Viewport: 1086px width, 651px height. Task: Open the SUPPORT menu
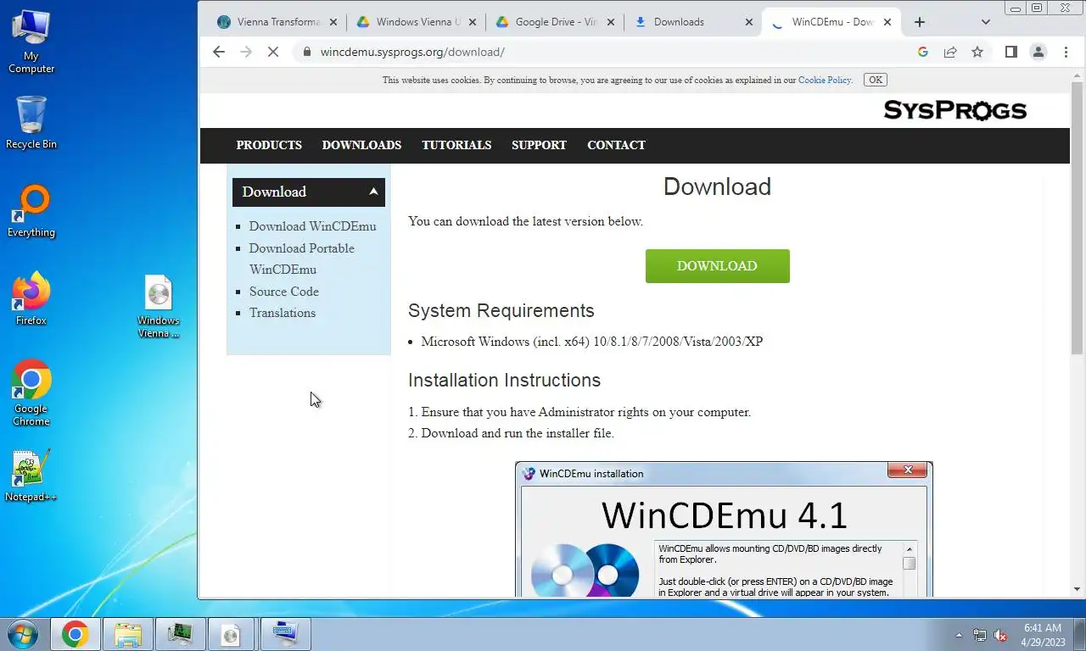539,145
